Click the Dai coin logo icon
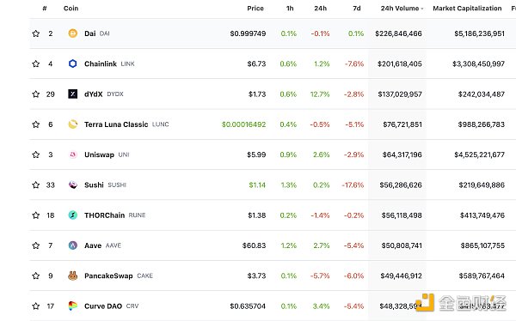Image resolution: width=516 pixels, height=321 pixels. tap(73, 33)
